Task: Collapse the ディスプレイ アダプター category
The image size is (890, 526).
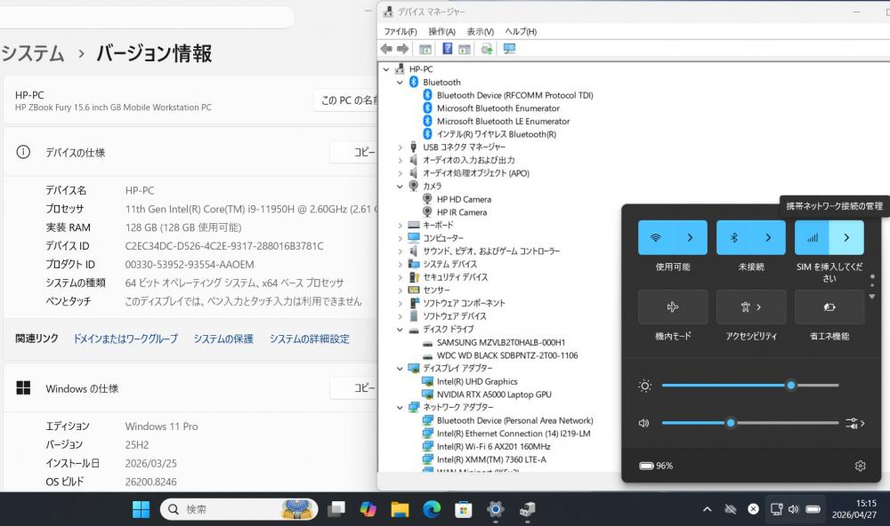Action: coord(400,369)
